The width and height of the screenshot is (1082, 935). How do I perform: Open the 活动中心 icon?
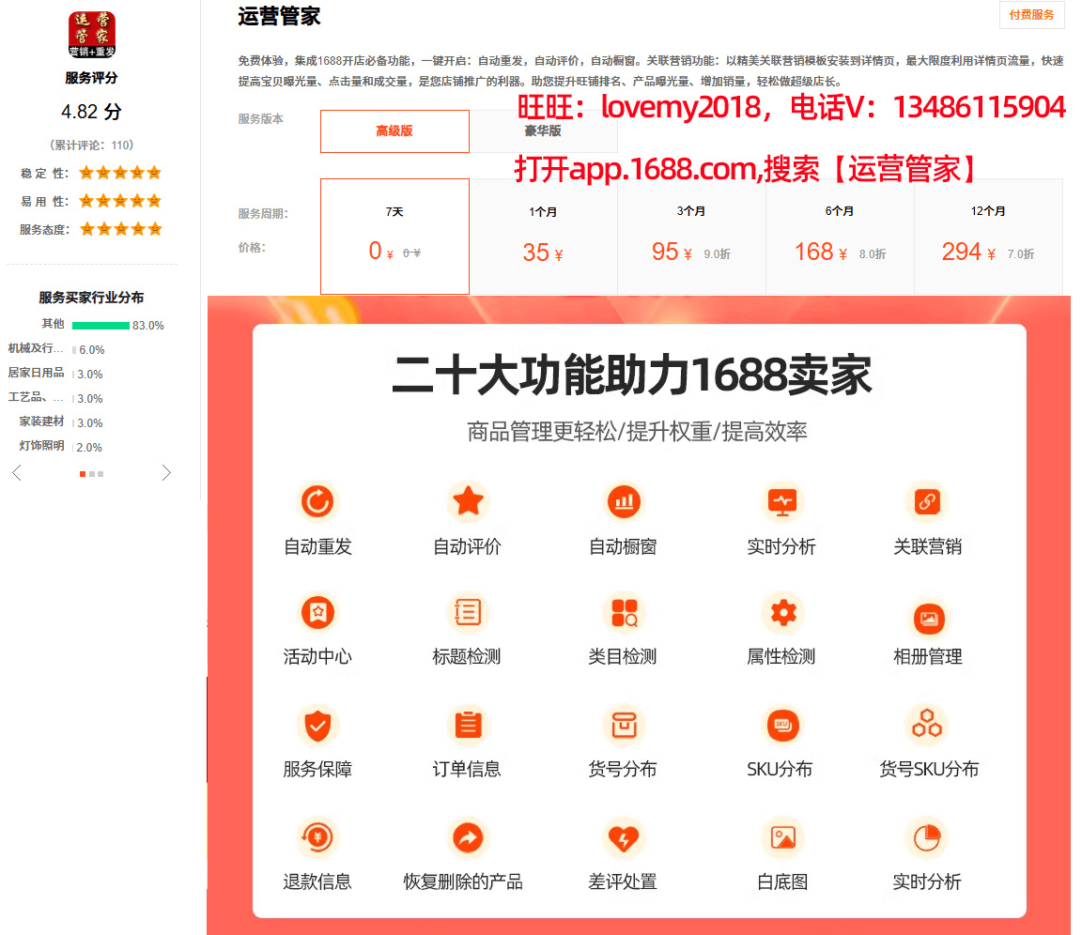pyautogui.click(x=317, y=612)
